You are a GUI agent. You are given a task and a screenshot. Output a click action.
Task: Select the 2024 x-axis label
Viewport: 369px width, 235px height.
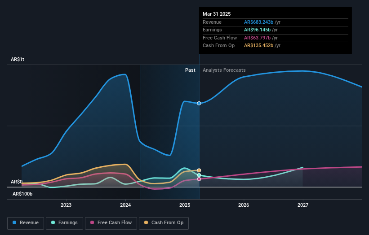click(x=125, y=205)
